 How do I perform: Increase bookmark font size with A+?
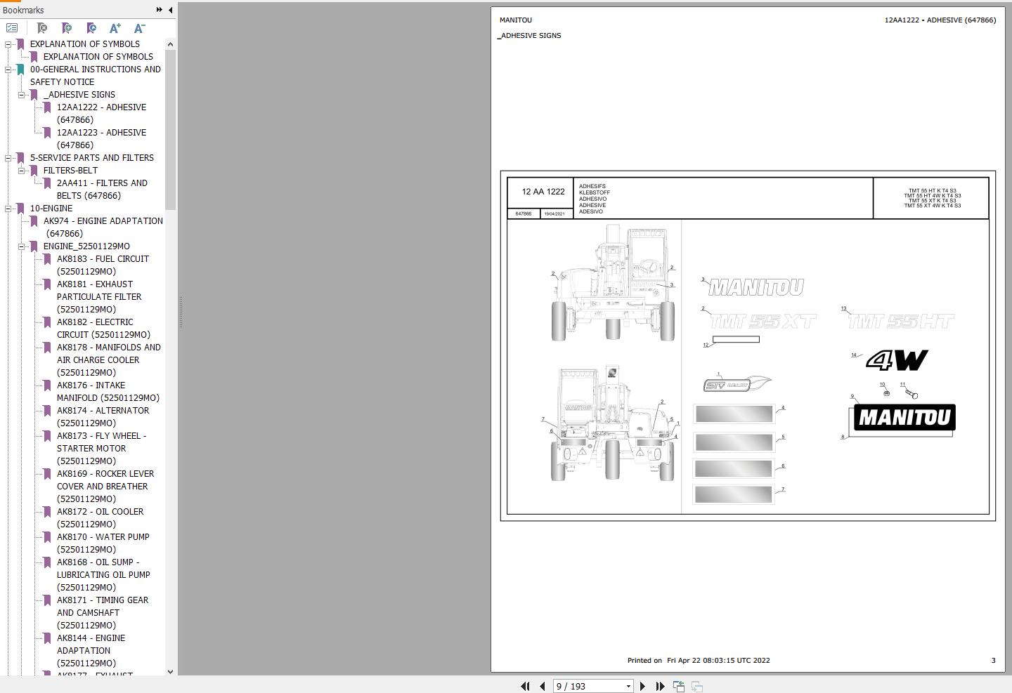click(115, 28)
